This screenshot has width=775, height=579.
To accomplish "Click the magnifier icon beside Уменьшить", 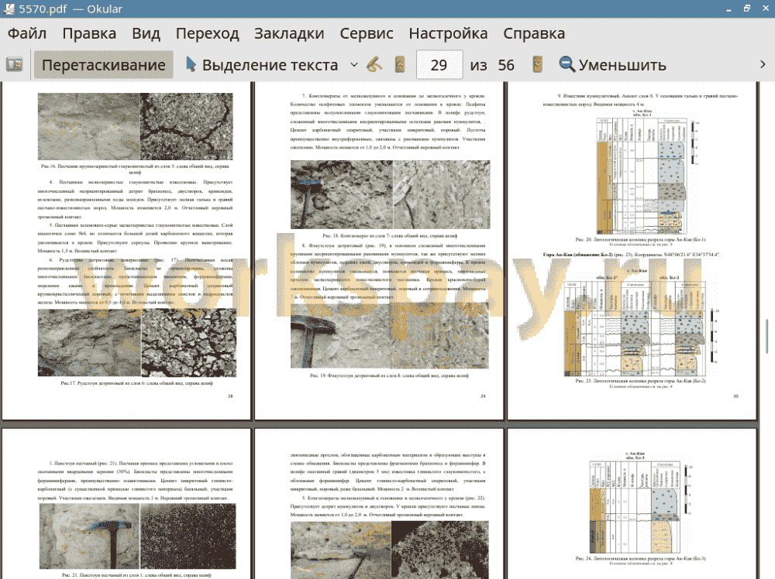I will 567,65.
